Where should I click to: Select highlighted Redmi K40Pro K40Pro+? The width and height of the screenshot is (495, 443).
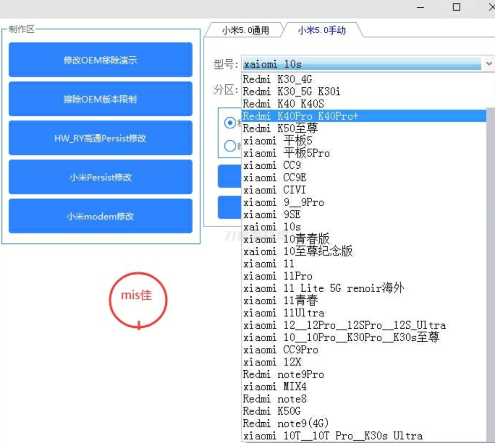[364, 116]
